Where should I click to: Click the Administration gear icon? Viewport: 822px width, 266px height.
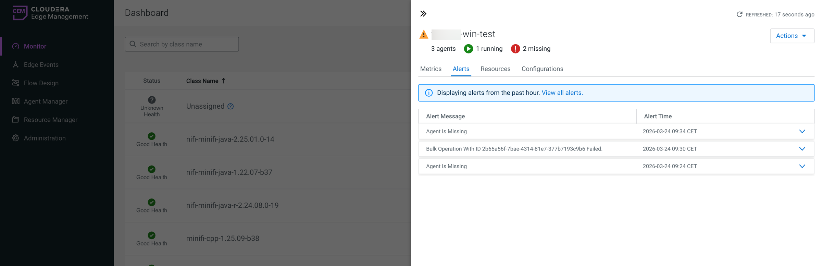click(x=16, y=138)
